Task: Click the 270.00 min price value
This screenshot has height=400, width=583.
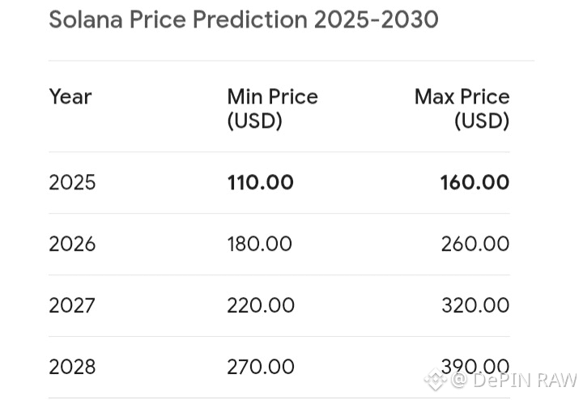Action: [260, 367]
